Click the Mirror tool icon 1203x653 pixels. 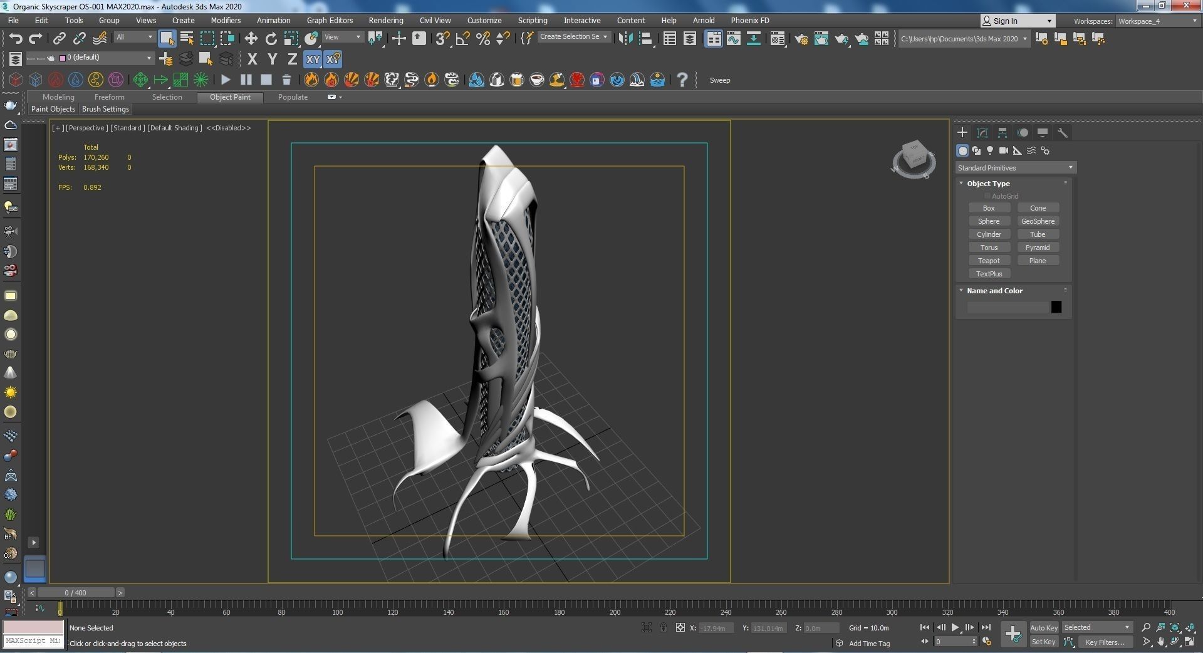pyautogui.click(x=625, y=39)
